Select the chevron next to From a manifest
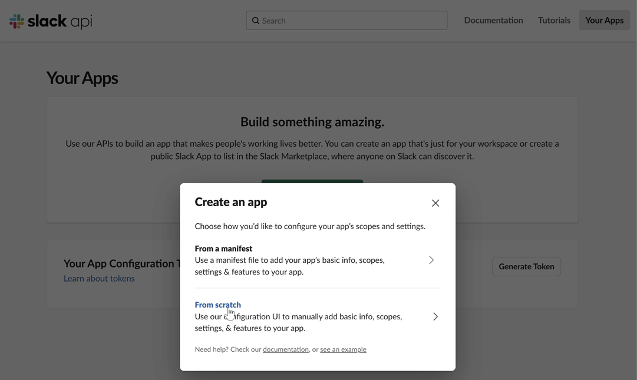 pos(431,260)
